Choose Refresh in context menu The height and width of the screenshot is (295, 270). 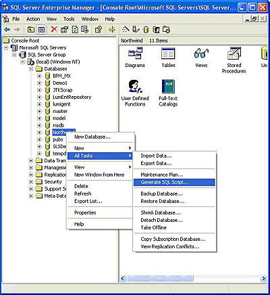point(100,194)
